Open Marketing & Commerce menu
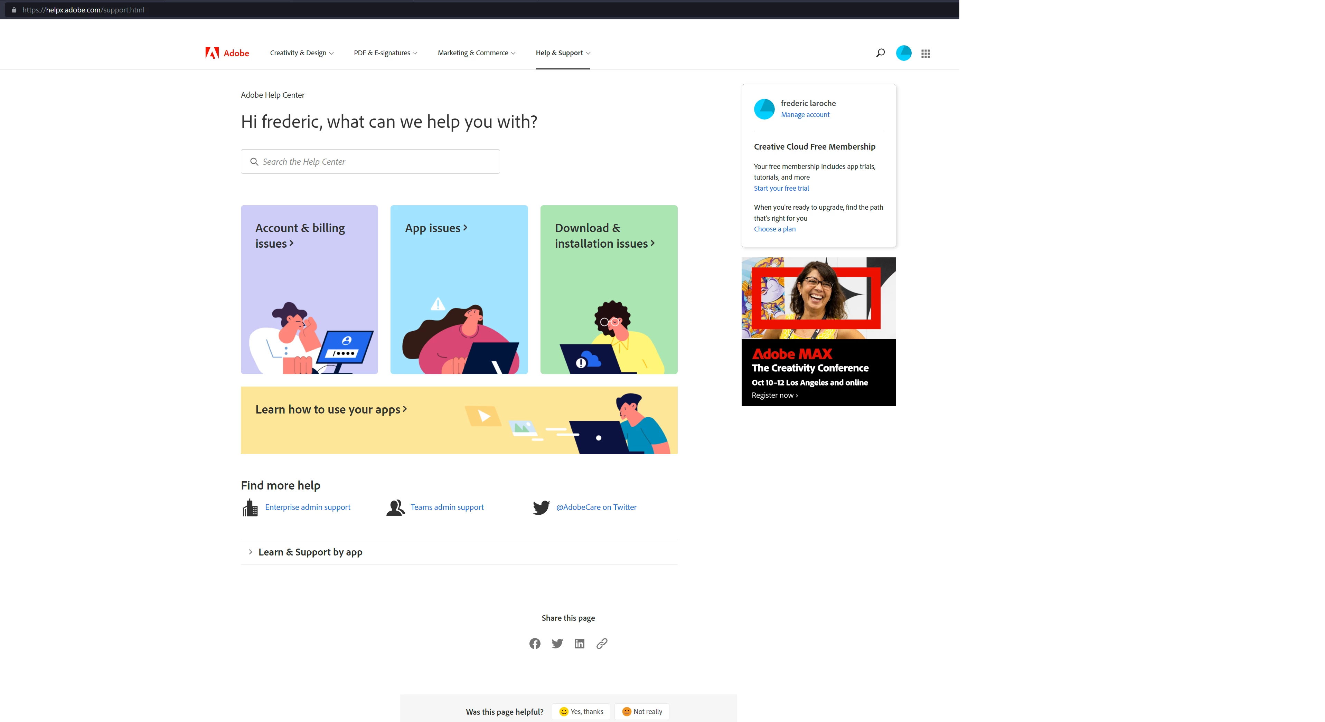This screenshot has width=1325, height=722. 476,53
